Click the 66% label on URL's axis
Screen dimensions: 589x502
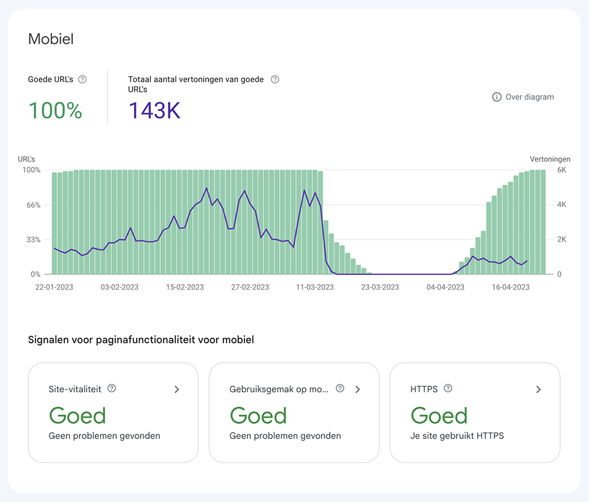pos(34,205)
